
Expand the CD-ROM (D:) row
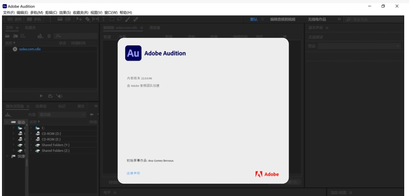[x=31, y=134]
